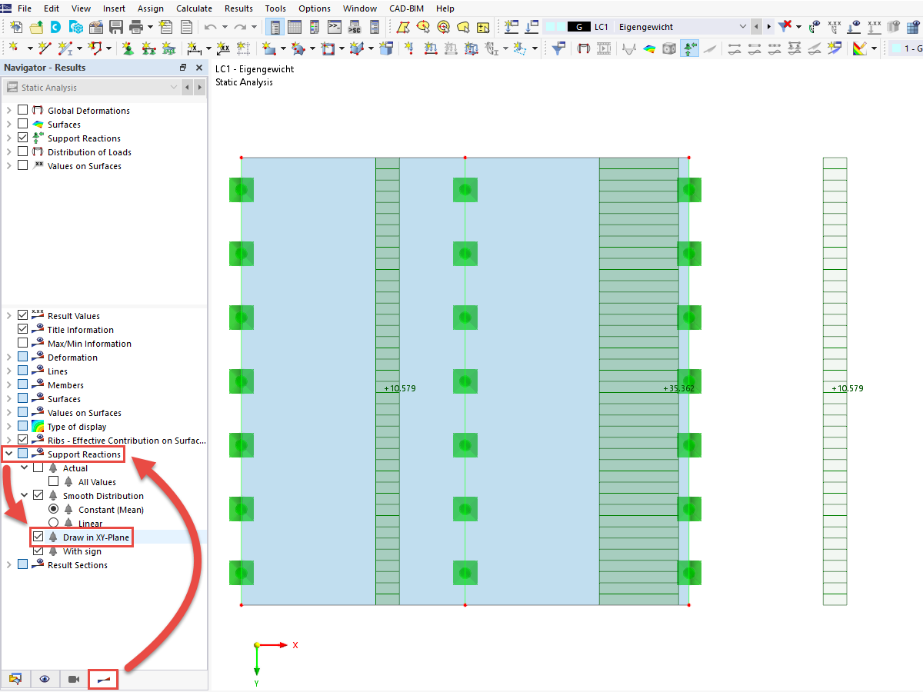Collapse the Actual branch under Support Reactions
This screenshot has height=692, width=923.
click(x=23, y=467)
